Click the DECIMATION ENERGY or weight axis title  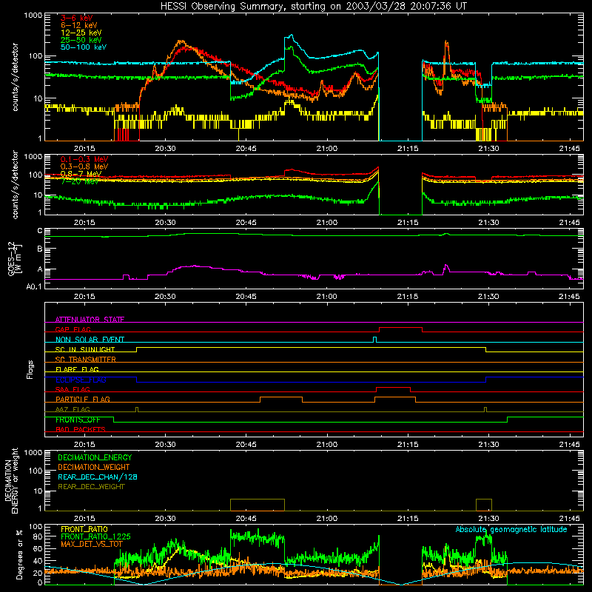coord(11,481)
